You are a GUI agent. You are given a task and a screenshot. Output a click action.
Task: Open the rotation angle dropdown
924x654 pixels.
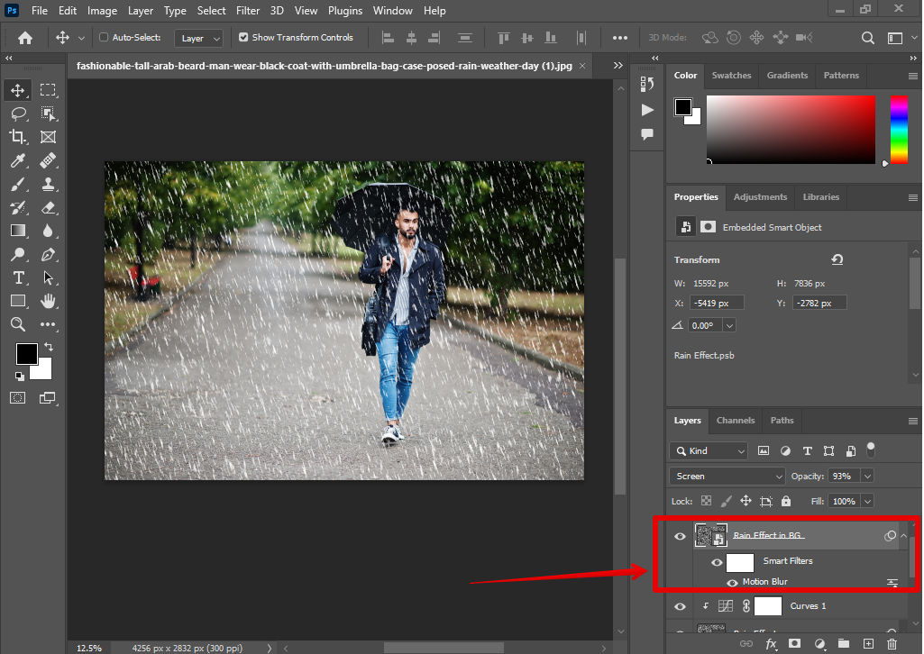pyautogui.click(x=729, y=325)
